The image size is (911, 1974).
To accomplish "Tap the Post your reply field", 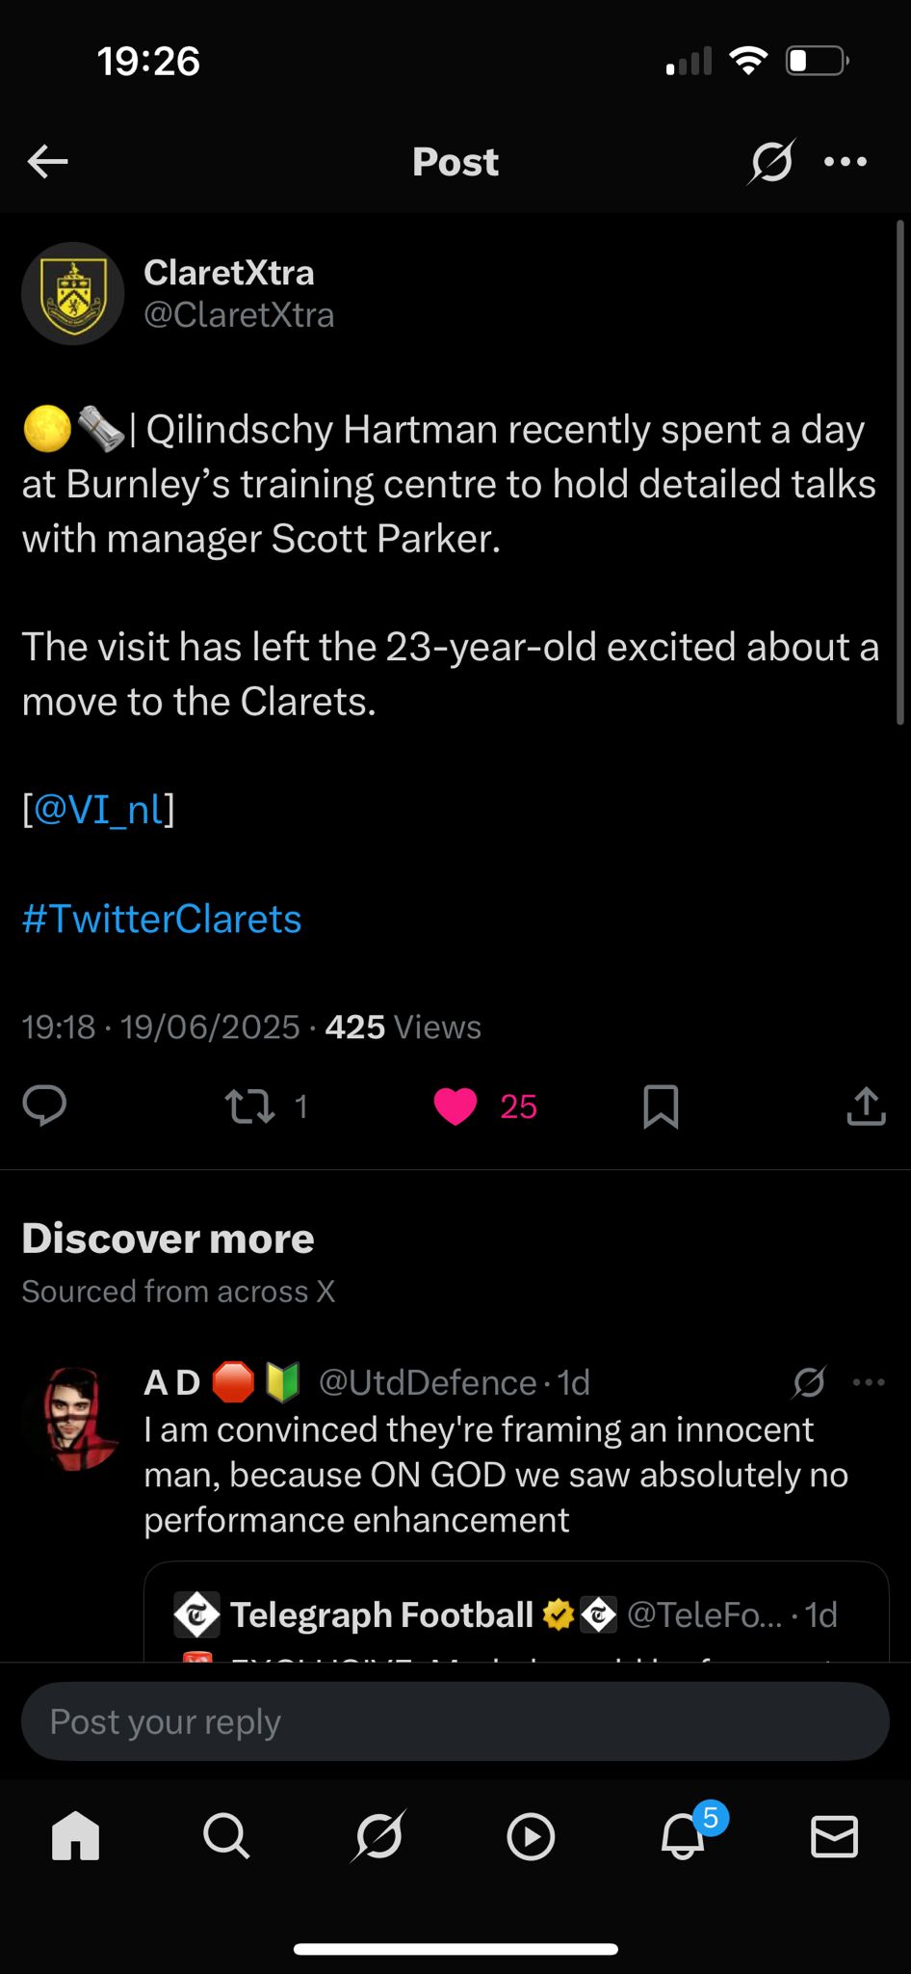I will 455,1721.
